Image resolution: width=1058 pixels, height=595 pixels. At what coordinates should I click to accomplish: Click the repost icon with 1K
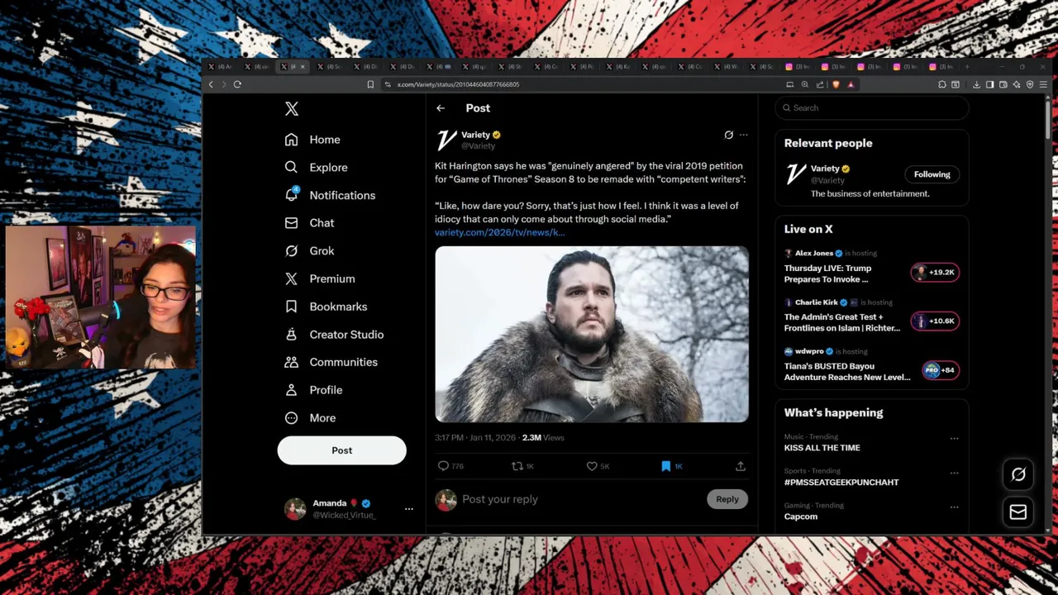(x=522, y=466)
